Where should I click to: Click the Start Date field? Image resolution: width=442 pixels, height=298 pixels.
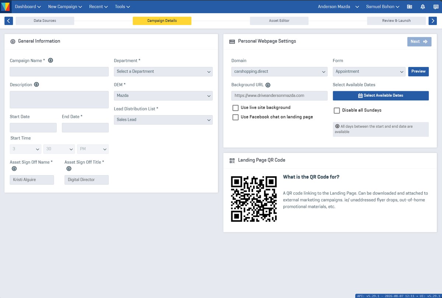point(33,128)
